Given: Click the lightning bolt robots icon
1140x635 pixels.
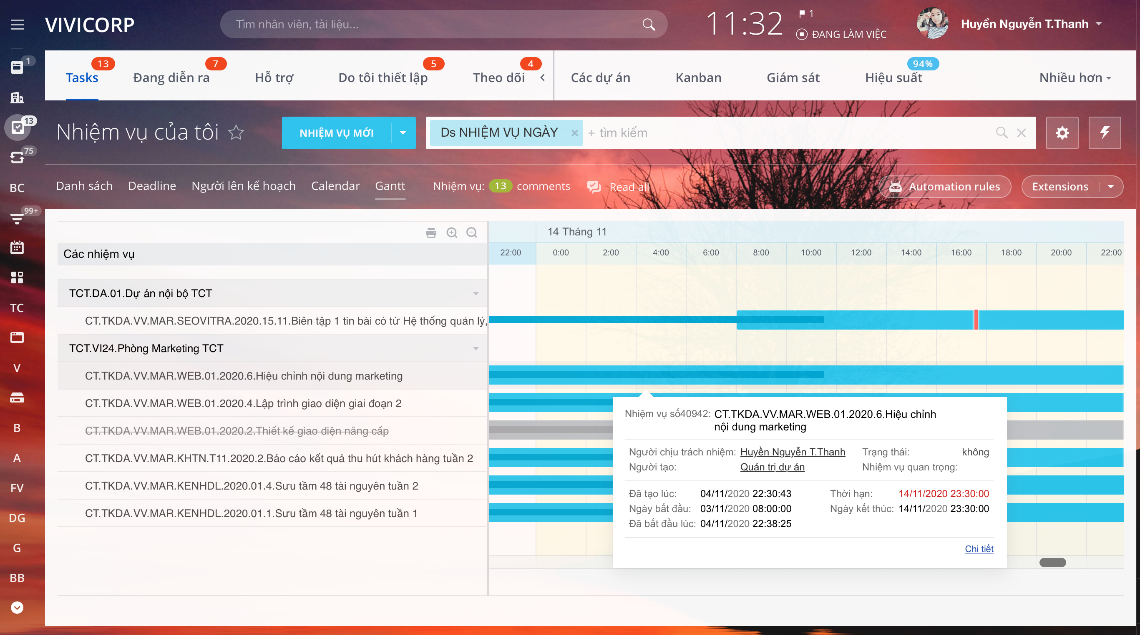Looking at the screenshot, I should coord(1105,132).
